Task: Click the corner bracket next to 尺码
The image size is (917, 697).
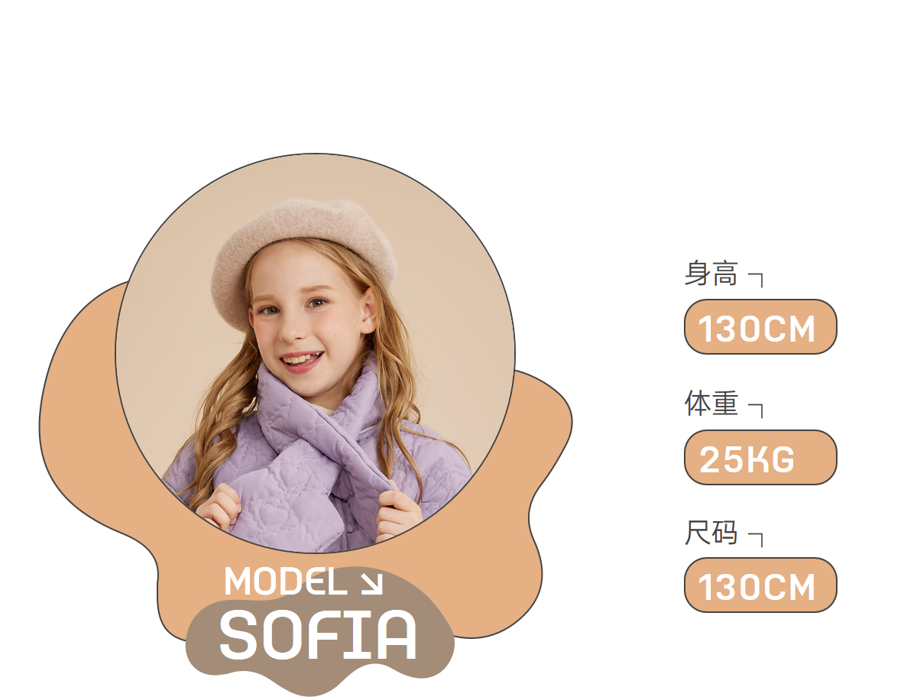Action: coord(755,538)
